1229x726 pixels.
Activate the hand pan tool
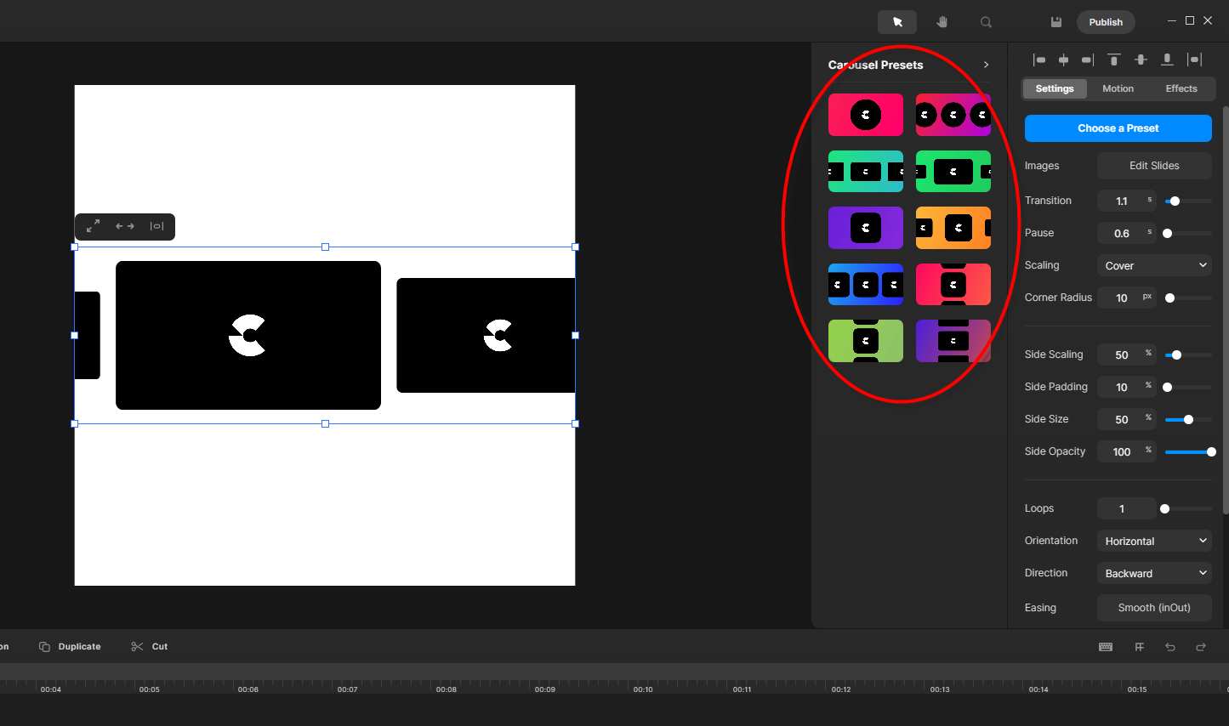tap(942, 22)
